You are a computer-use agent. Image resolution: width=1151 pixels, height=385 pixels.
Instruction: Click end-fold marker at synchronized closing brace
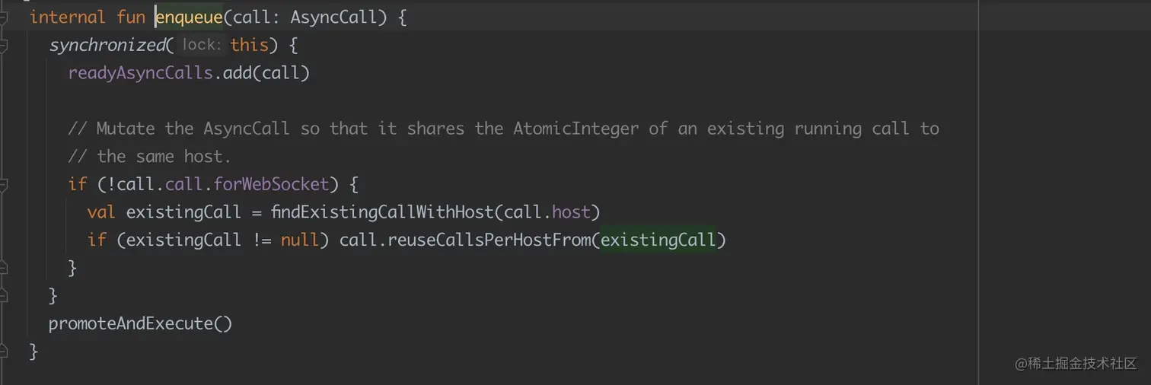tap(4, 295)
